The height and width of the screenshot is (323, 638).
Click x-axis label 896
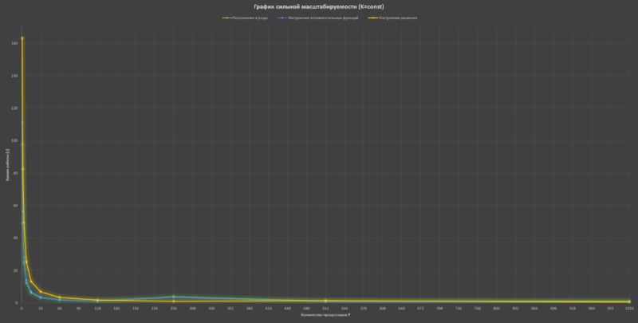[x=553, y=309]
